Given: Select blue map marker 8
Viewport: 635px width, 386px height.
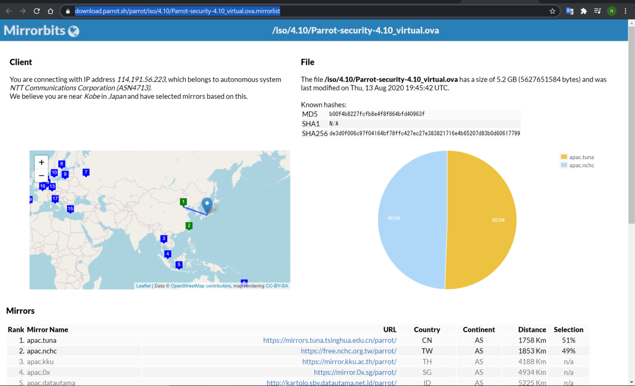Looking at the screenshot, I should coord(61,164).
